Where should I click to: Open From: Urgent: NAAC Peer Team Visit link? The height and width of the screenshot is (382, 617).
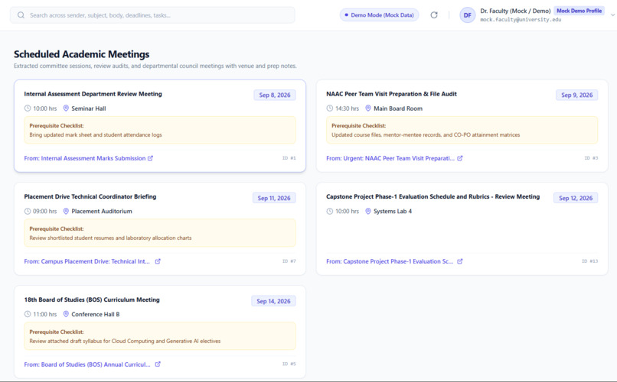pyautogui.click(x=390, y=158)
